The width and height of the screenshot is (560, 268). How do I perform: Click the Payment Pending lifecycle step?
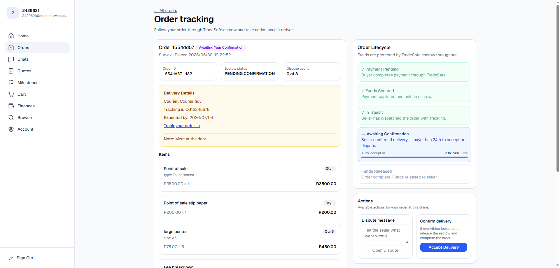(414, 72)
